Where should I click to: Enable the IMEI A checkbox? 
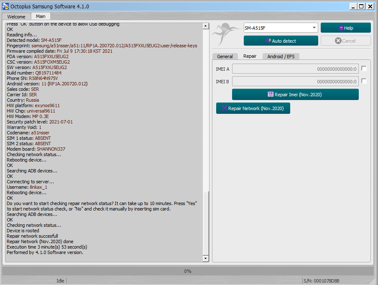pos(364,69)
